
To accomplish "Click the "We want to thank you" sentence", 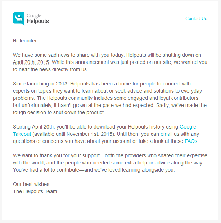I will pyautogui.click(x=40, y=155).
